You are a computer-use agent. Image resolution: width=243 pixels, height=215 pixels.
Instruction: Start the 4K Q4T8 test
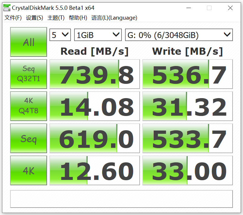tap(29, 106)
